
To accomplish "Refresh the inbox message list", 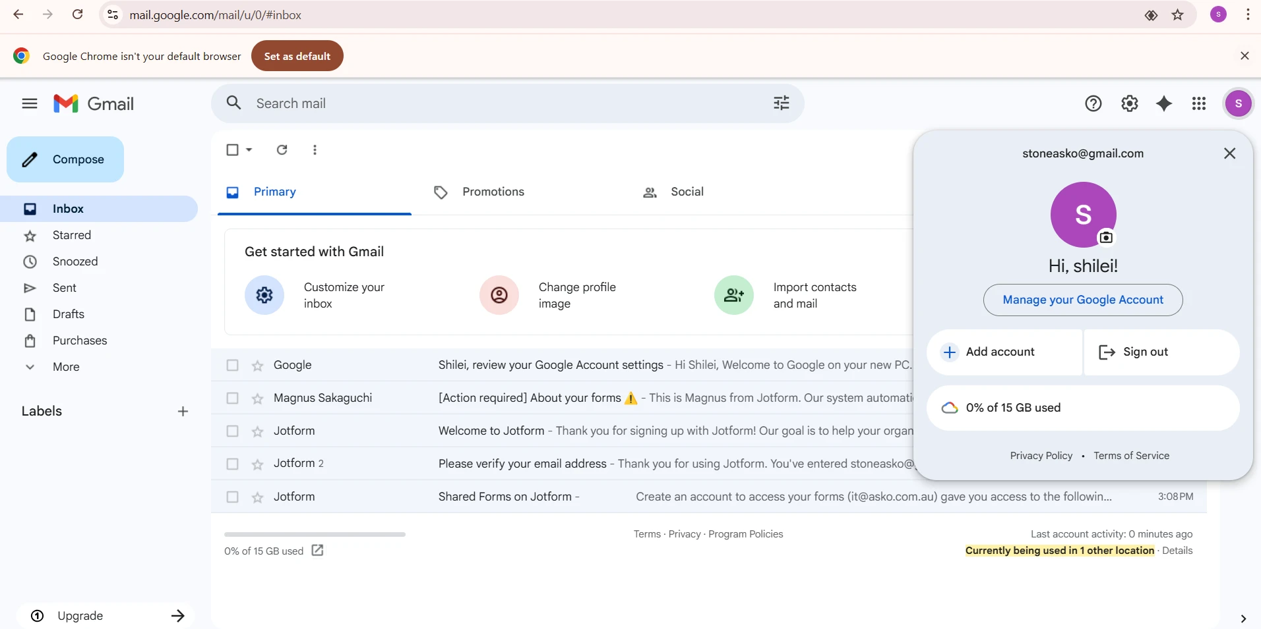I will [x=282, y=150].
